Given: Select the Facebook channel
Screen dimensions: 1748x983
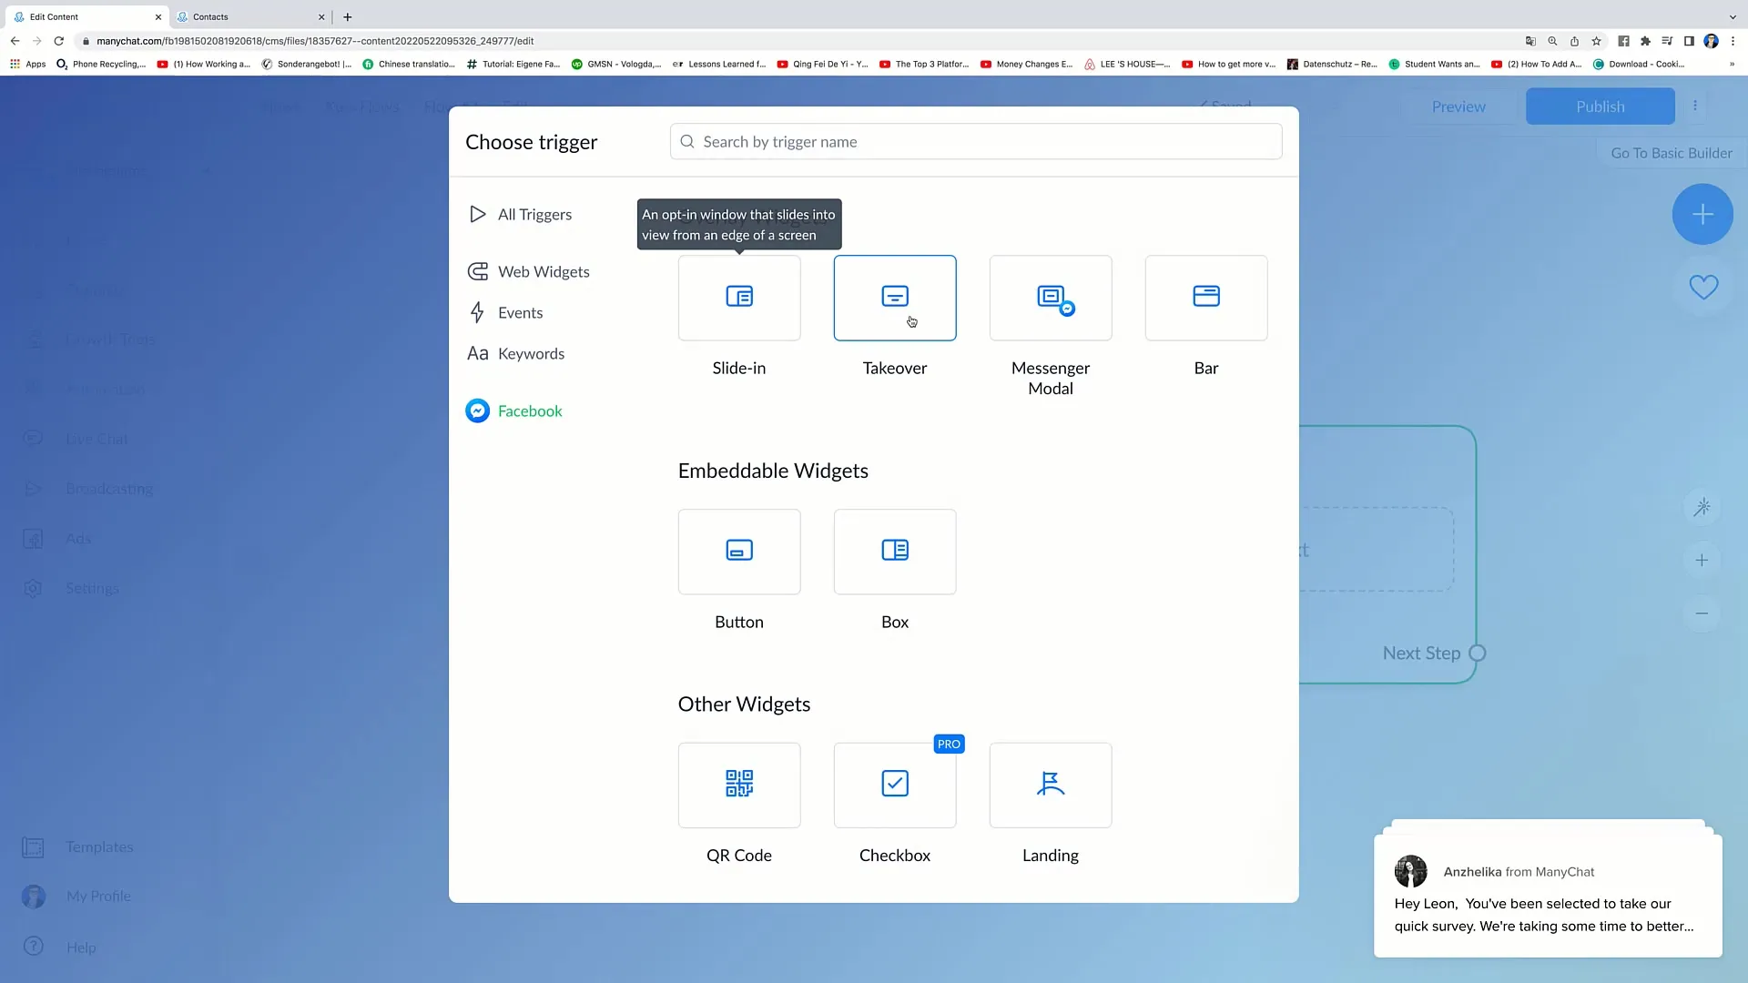Looking at the screenshot, I should click(x=514, y=411).
